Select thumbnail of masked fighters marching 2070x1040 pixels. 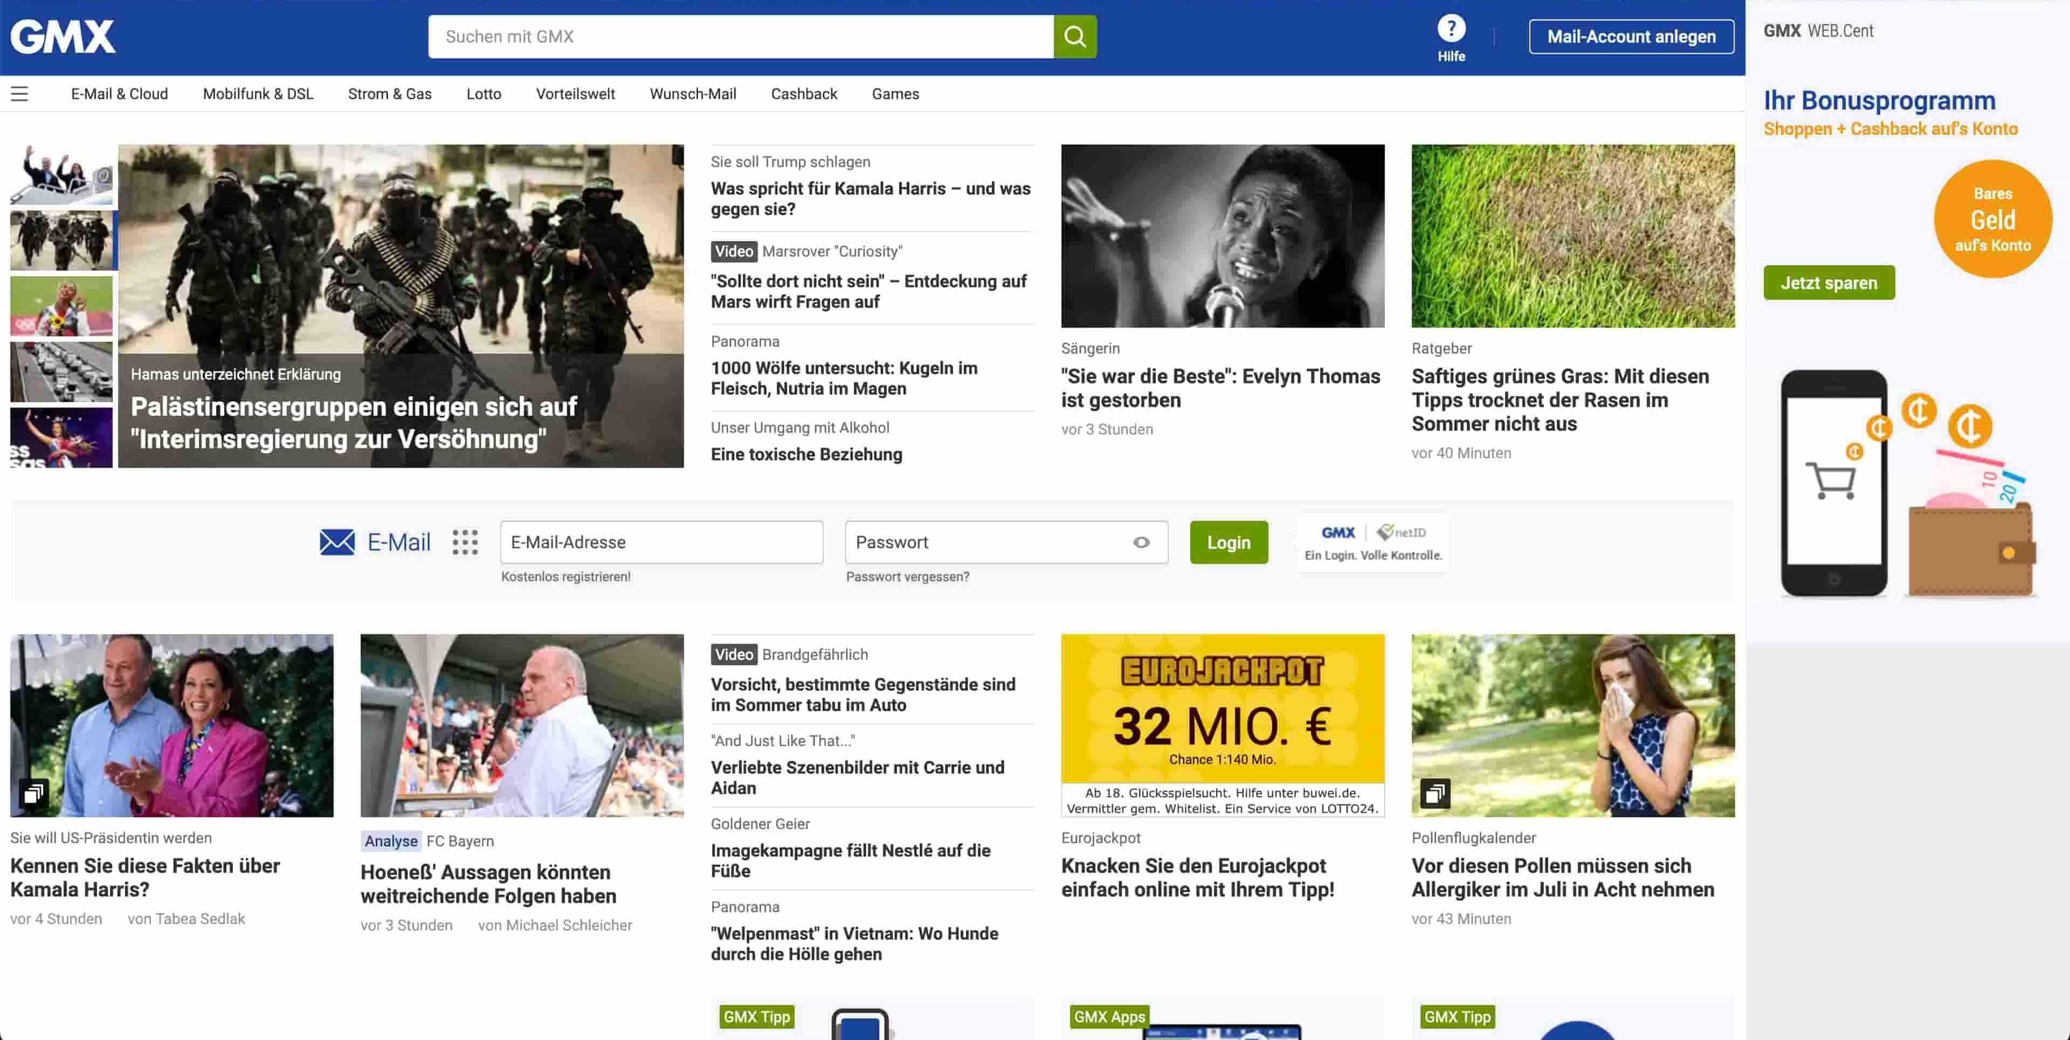tap(61, 240)
